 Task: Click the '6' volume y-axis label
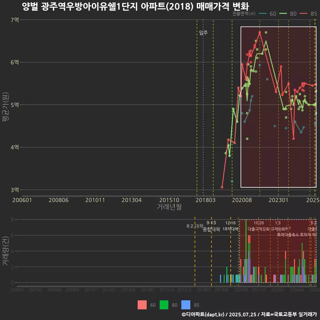click(12, 236)
